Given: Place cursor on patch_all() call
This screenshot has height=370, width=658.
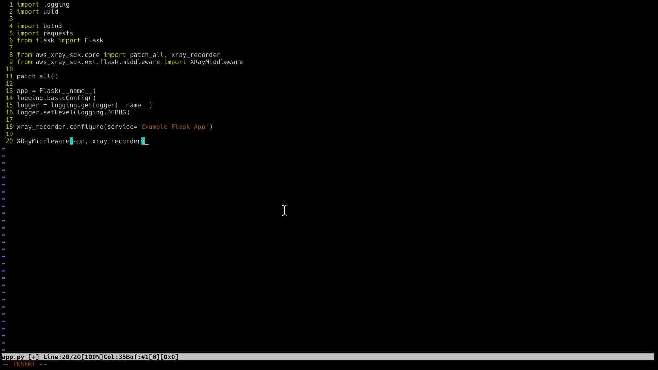Looking at the screenshot, I should point(37,76).
